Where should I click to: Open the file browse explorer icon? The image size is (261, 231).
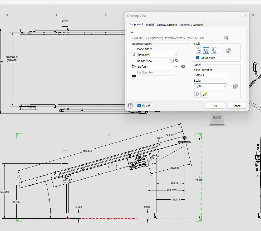pyautogui.click(x=226, y=38)
